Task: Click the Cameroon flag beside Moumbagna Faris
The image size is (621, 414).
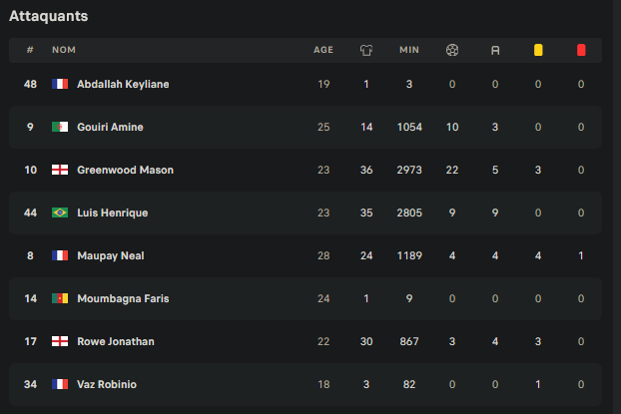Action: point(60,298)
